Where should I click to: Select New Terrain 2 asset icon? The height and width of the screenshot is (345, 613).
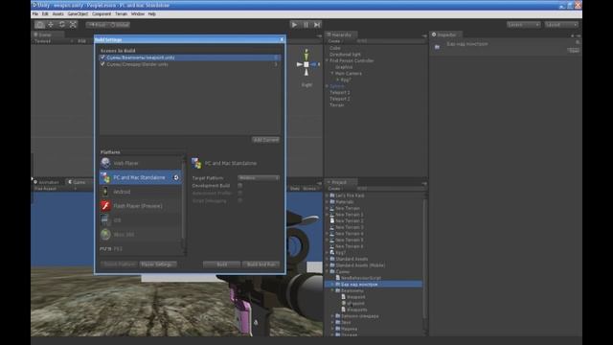tap(332, 221)
